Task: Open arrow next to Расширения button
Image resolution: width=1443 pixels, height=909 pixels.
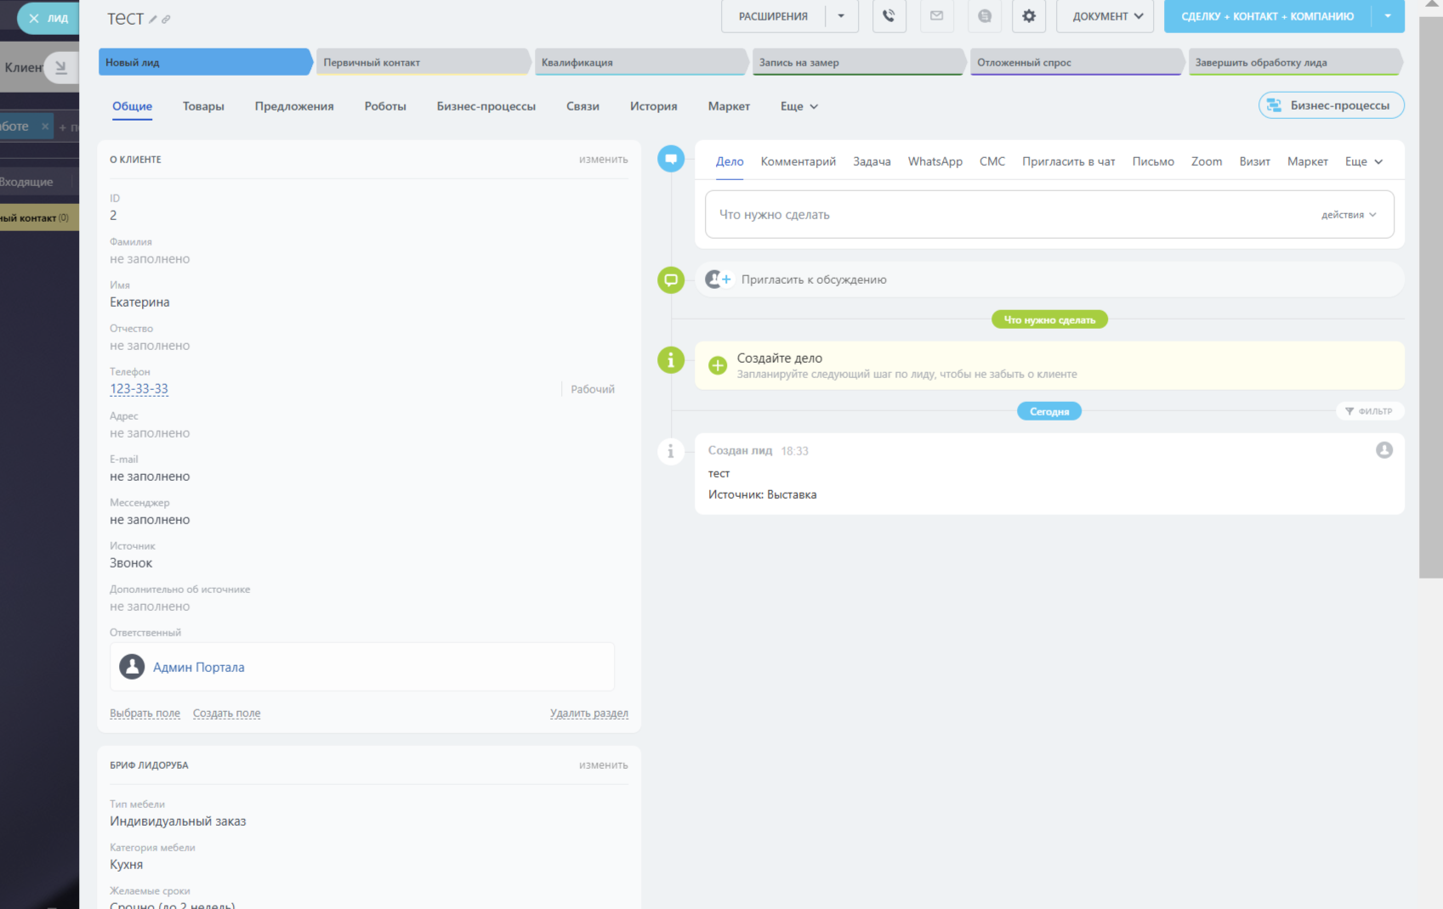Action: (x=841, y=16)
